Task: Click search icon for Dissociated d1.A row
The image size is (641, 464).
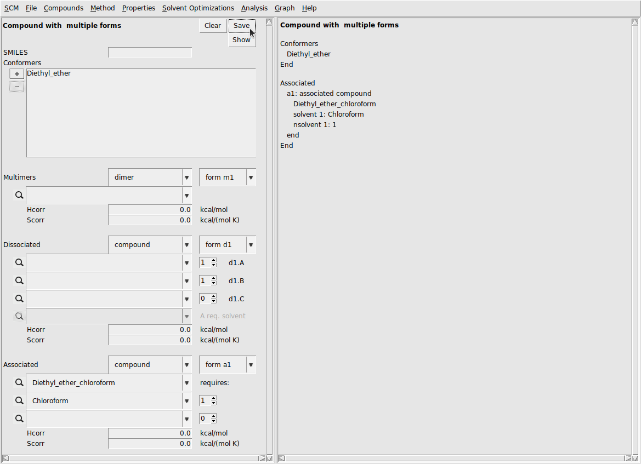Action: click(19, 263)
